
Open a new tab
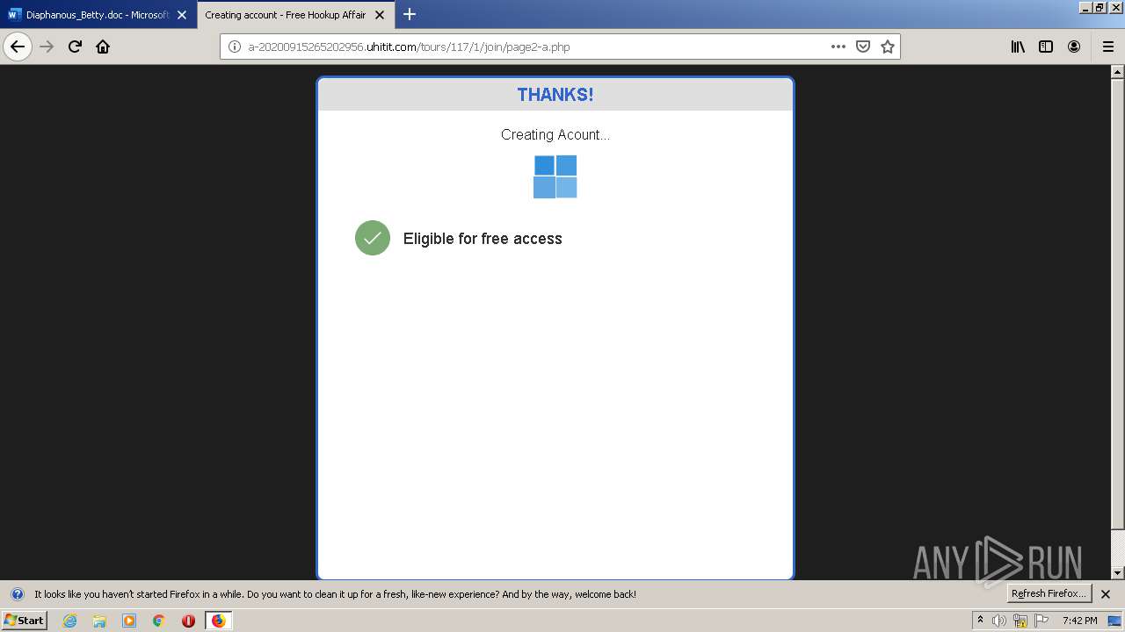[410, 15]
